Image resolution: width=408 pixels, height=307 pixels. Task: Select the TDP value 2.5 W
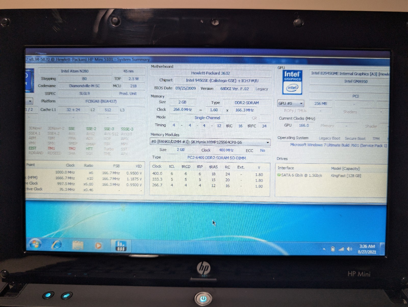[x=134, y=79]
